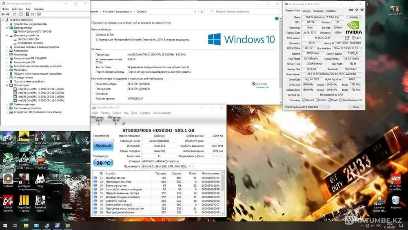
Task: Switch to Sensors tab in GPU-Z
Action: [306, 11]
